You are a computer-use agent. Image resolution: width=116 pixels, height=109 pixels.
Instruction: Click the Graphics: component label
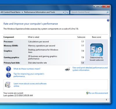tap(8, 51)
